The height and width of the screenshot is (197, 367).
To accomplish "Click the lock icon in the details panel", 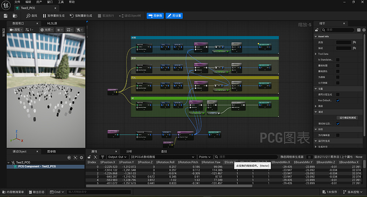I will coord(316,30).
